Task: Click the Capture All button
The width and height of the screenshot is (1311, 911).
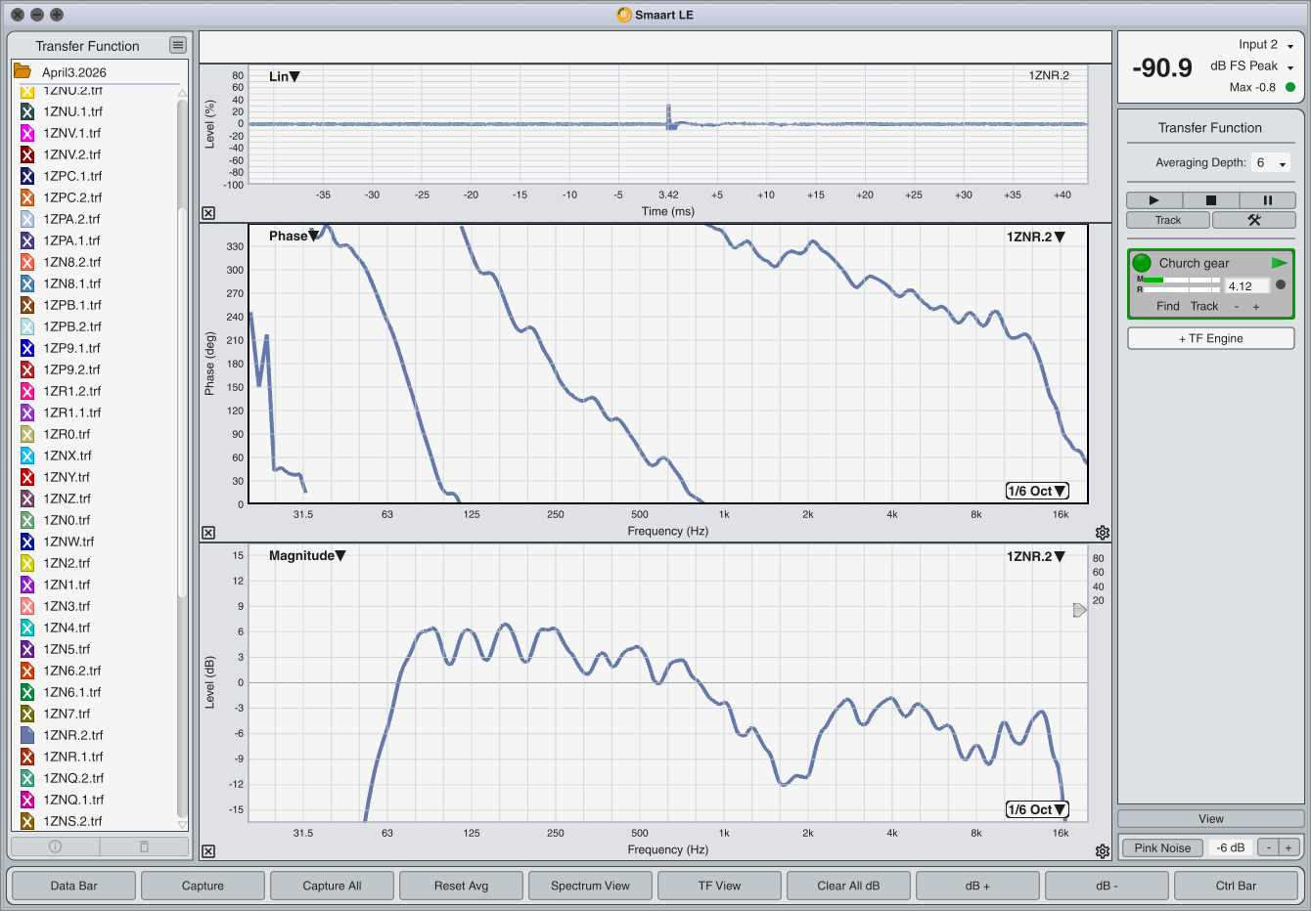Action: [332, 886]
